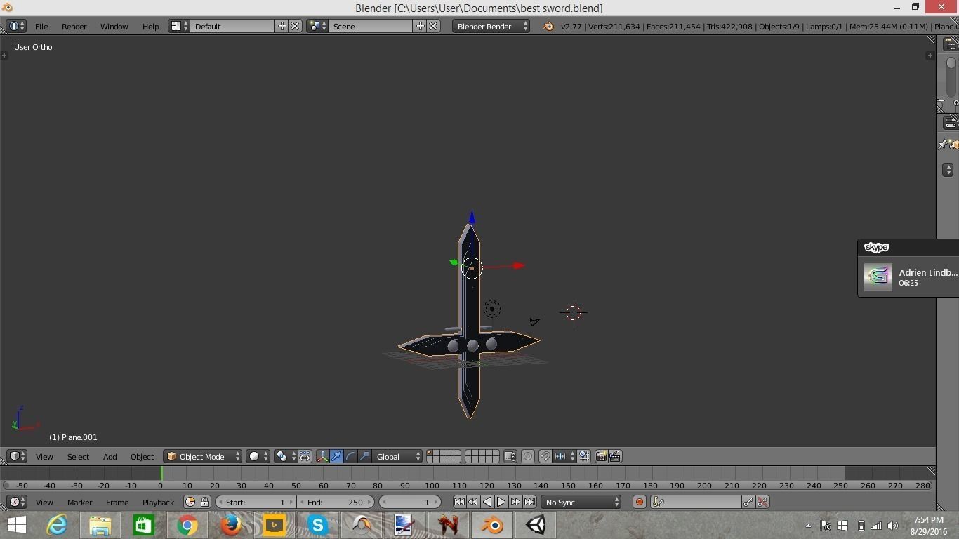This screenshot has height=539, width=959.
Task: Select the scale manipulator
Action: (x=364, y=456)
